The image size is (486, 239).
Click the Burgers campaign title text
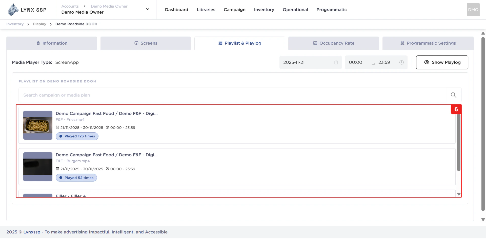tap(107, 155)
